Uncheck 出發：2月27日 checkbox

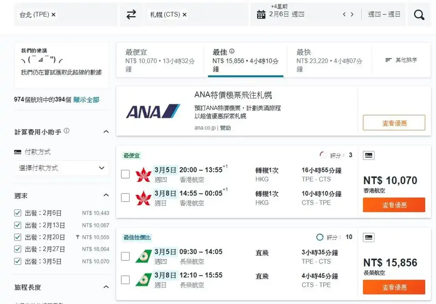pos(17,249)
